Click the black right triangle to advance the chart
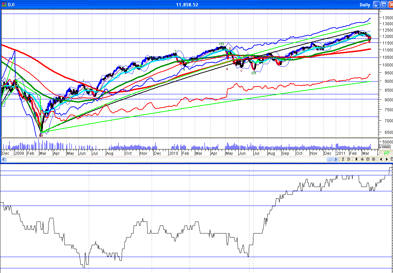The width and height of the screenshot is (393, 273). (387, 159)
